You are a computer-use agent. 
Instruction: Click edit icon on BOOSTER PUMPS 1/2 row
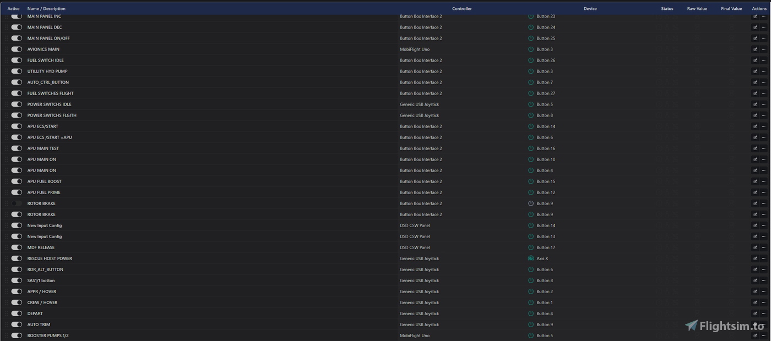(x=755, y=335)
